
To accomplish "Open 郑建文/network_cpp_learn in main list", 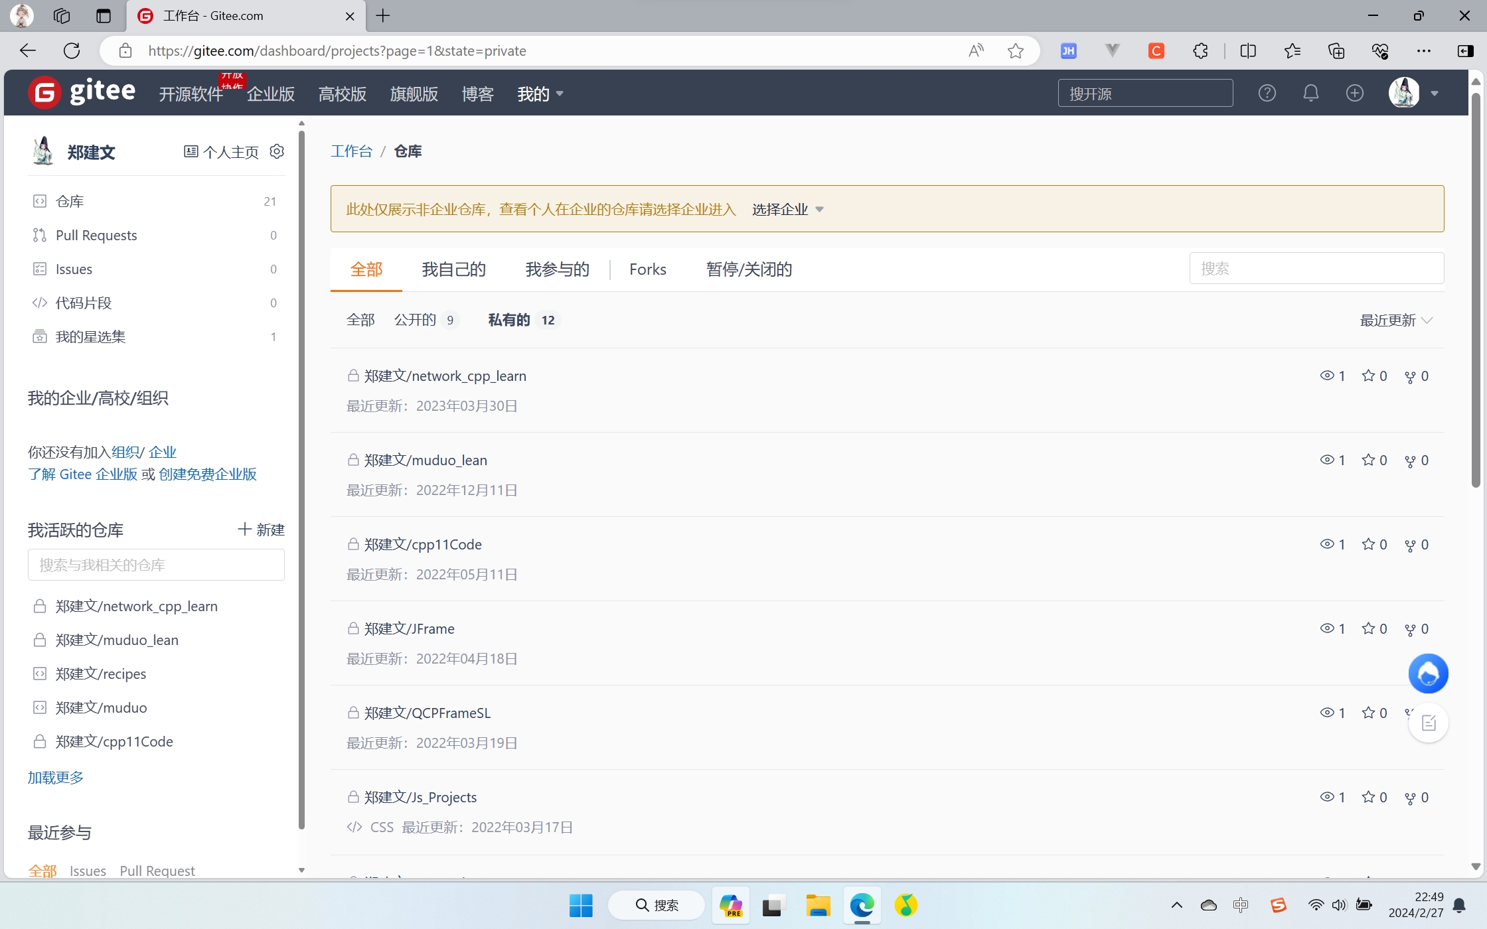I will coord(445,376).
